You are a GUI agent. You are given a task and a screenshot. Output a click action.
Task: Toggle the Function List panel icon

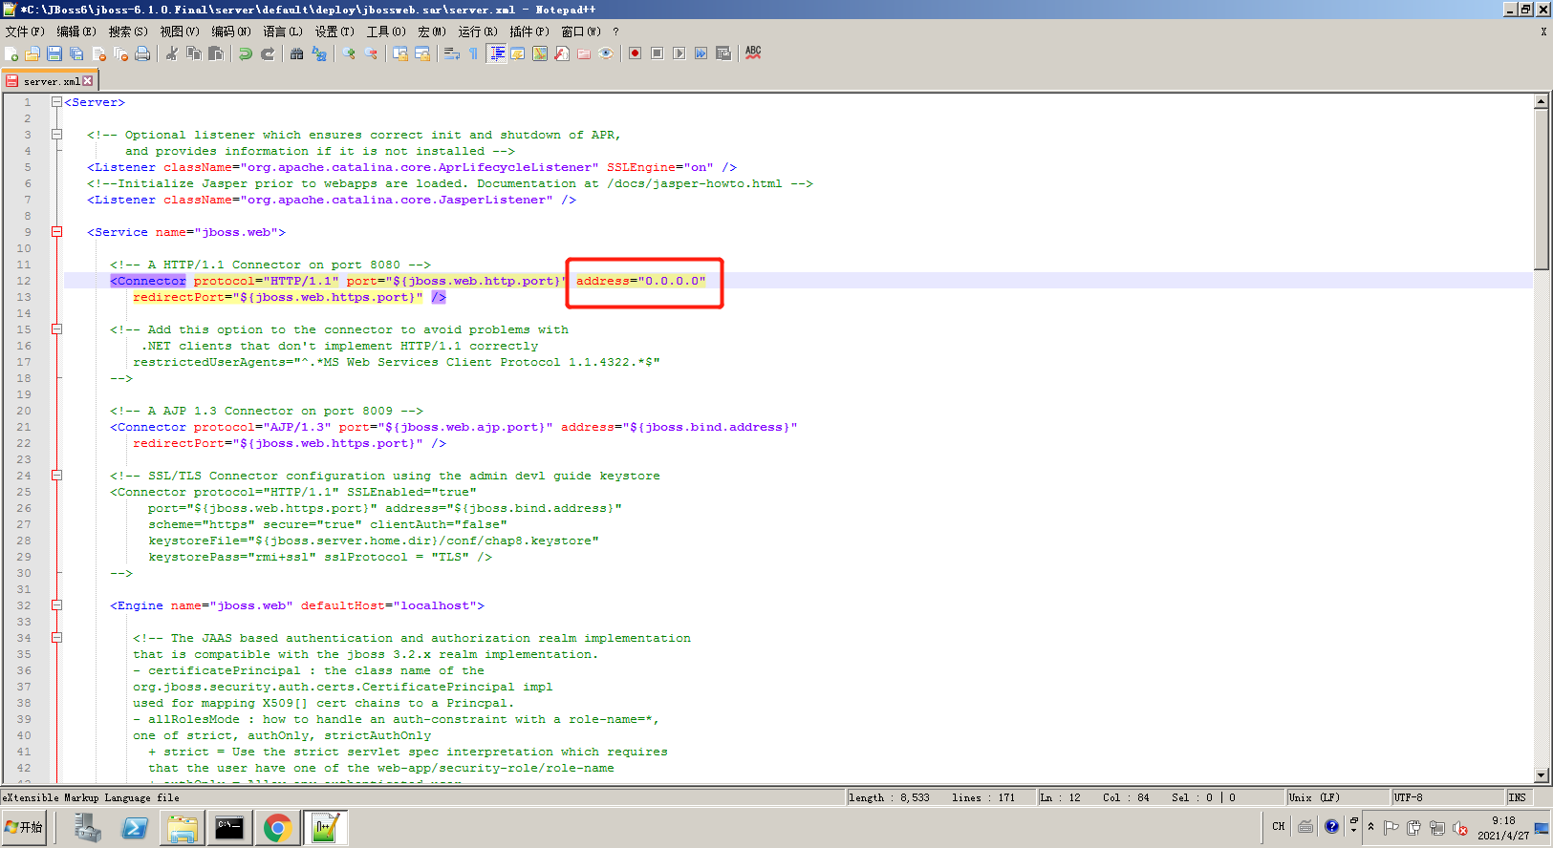[x=562, y=53]
